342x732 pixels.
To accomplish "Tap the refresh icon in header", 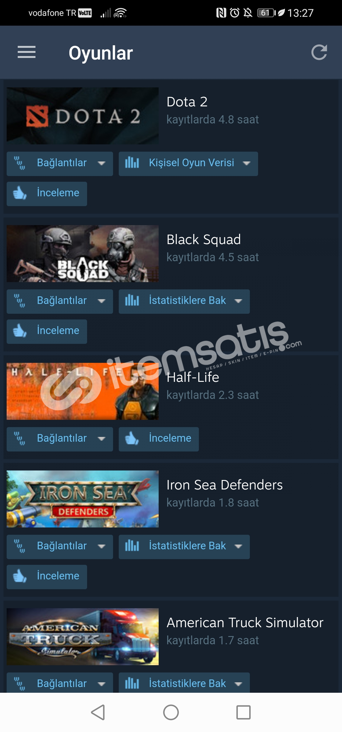I will (319, 52).
